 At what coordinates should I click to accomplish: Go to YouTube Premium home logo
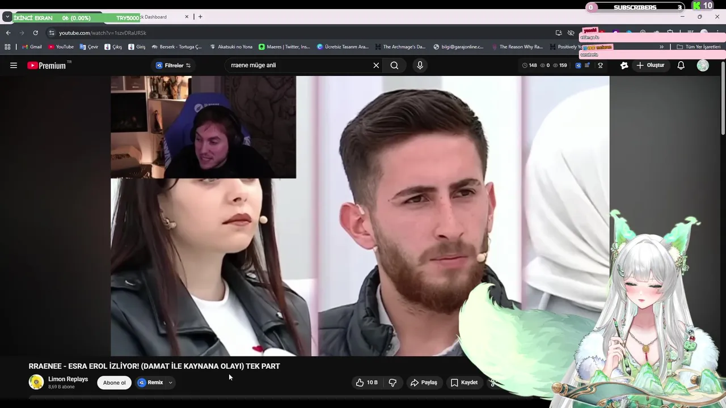(48, 65)
